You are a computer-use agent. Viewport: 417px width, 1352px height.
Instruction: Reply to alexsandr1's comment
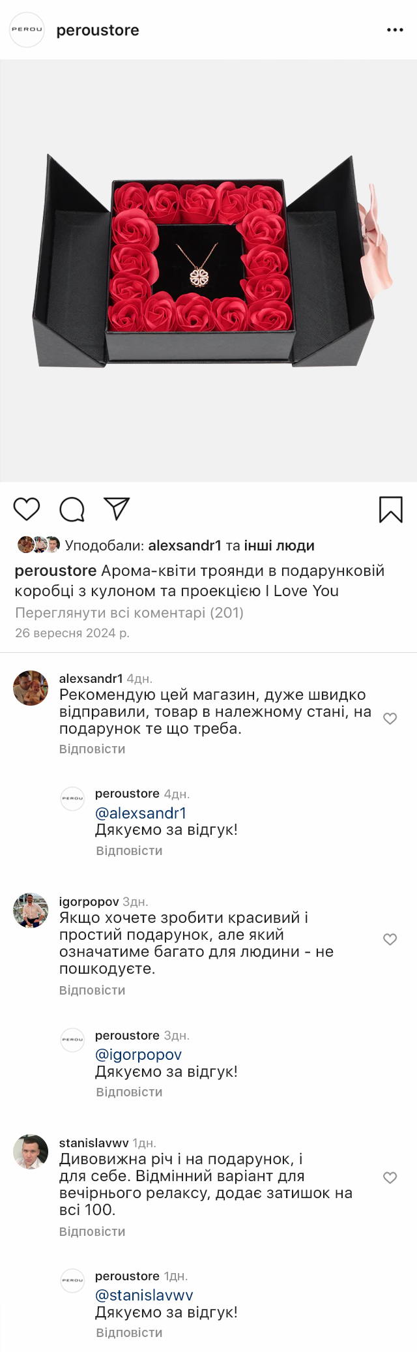click(92, 749)
